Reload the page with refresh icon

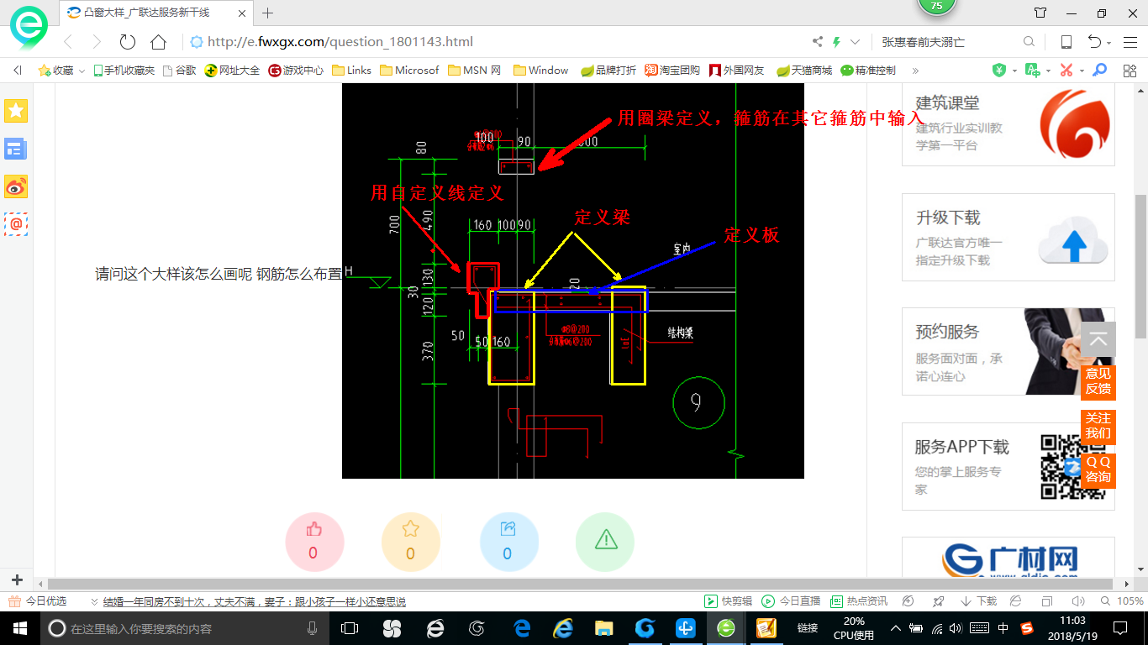tap(128, 42)
